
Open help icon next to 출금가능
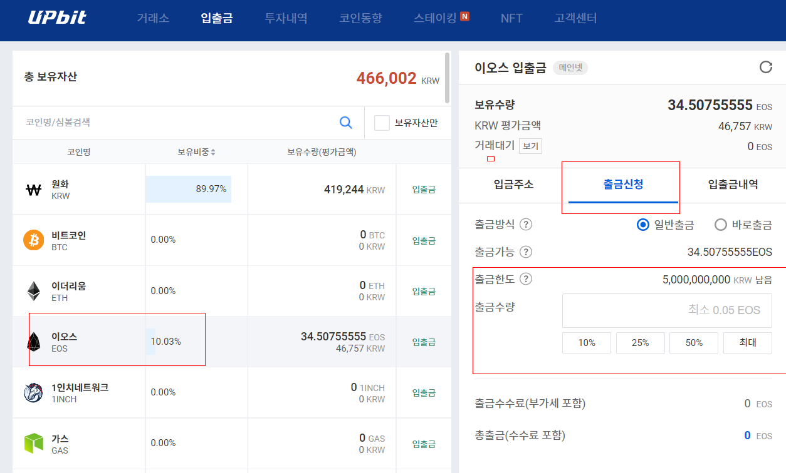pyautogui.click(x=526, y=252)
